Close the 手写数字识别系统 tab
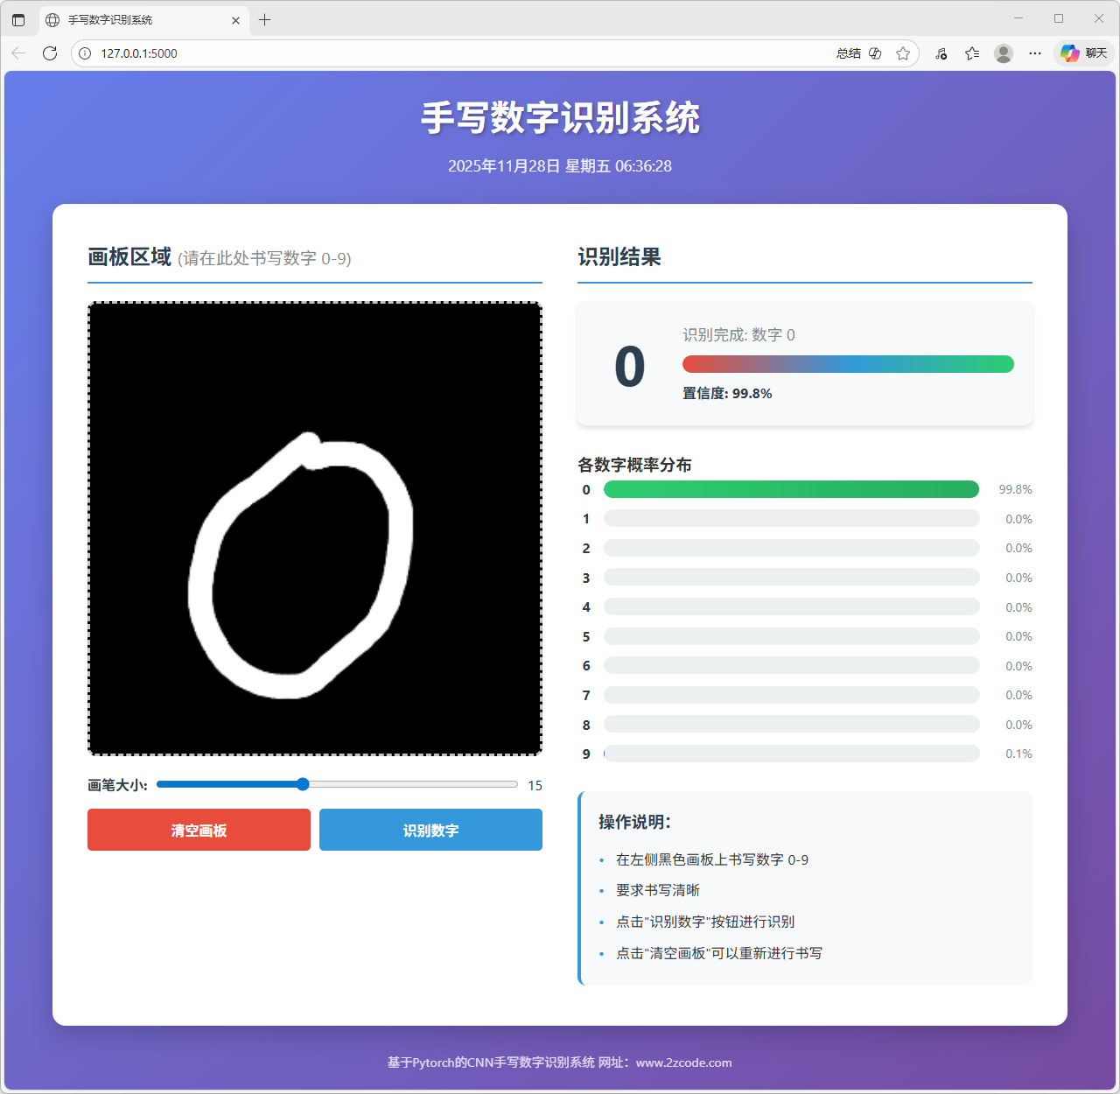Screen dimensions: 1120x1094 (x=235, y=20)
